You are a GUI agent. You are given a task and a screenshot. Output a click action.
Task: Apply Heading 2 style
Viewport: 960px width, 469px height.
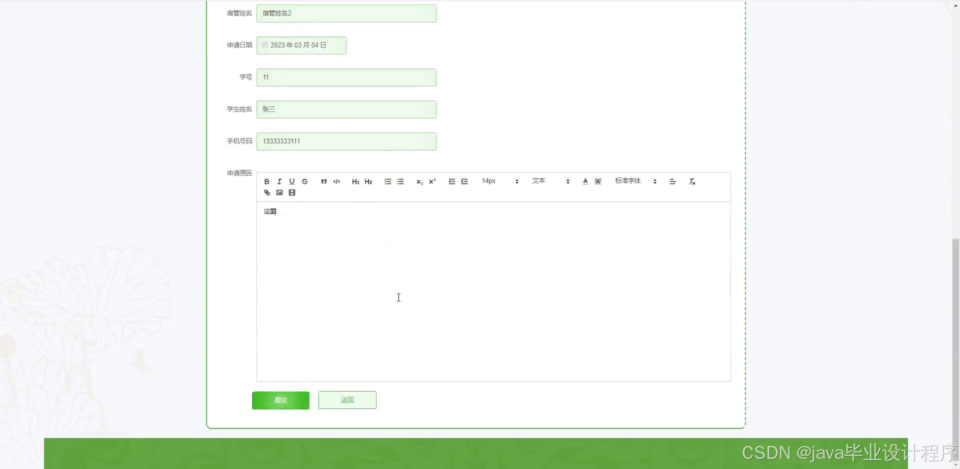point(368,181)
